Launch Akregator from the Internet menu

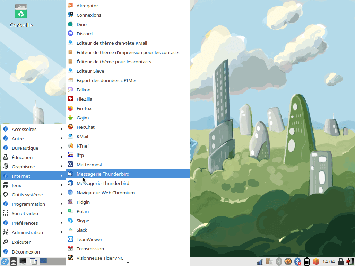coord(128,6)
